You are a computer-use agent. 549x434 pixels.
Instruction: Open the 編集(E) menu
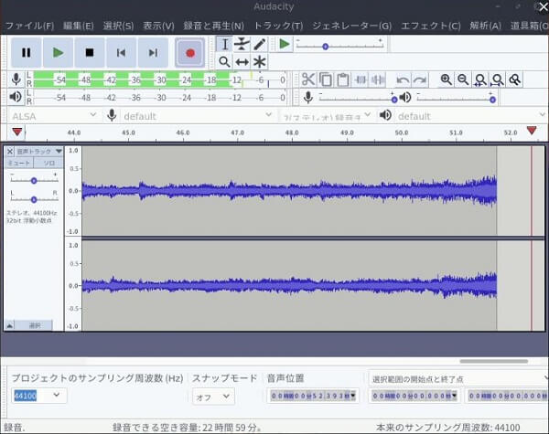pos(79,26)
